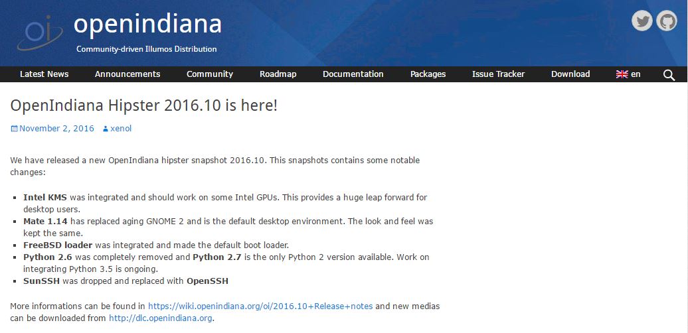
Task: Click the bold text 'OpenSSH'
Action: pyautogui.click(x=208, y=281)
